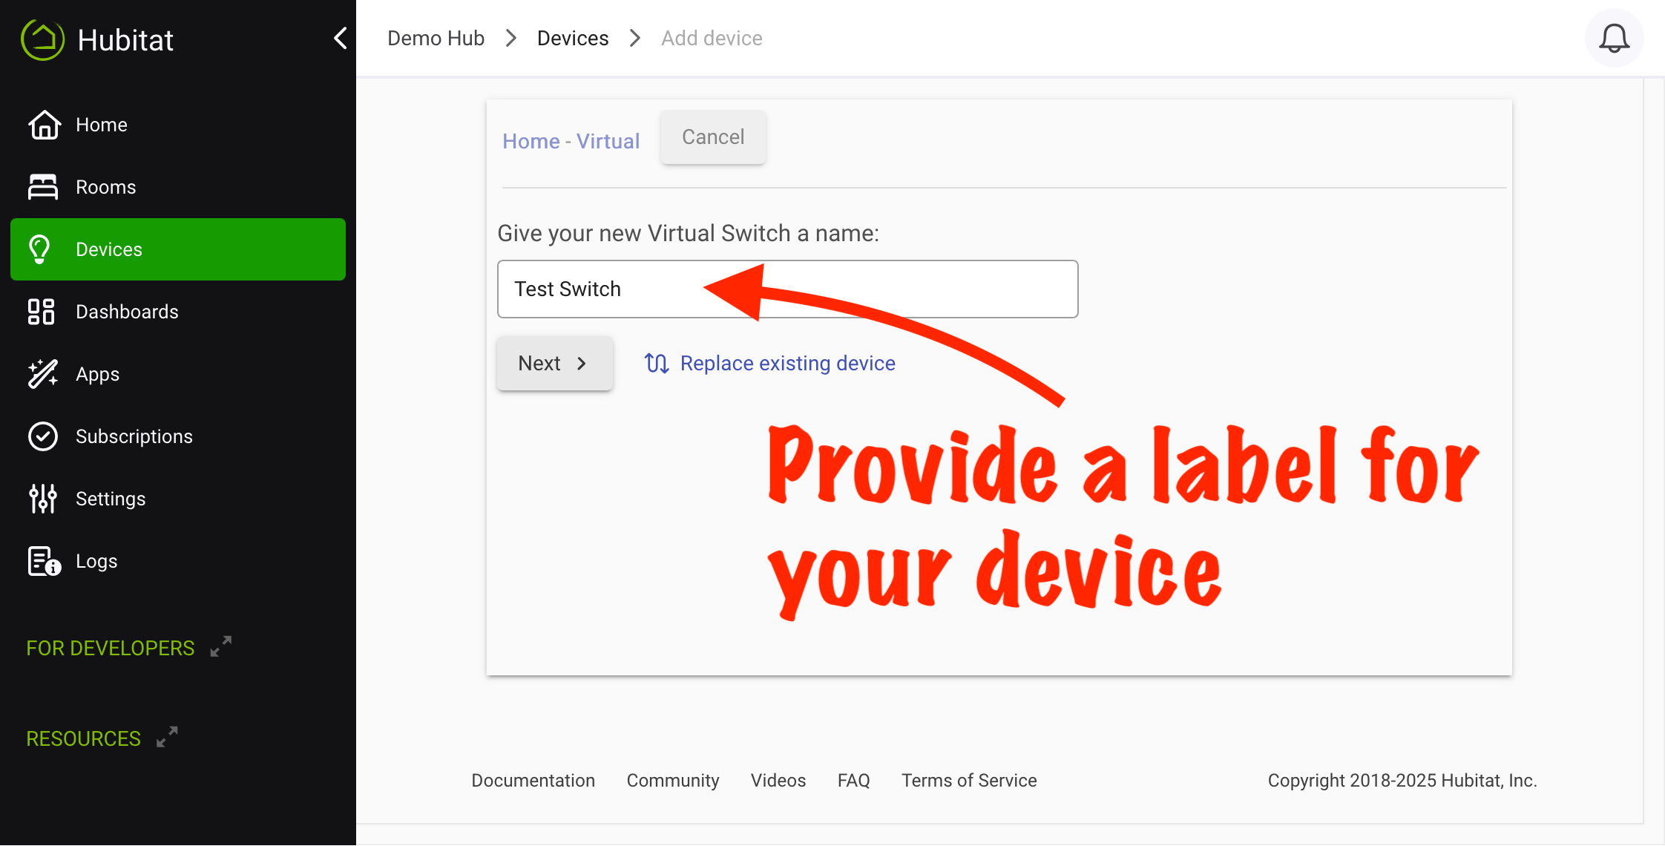
Task: View Logs page label
Action: [96, 561]
